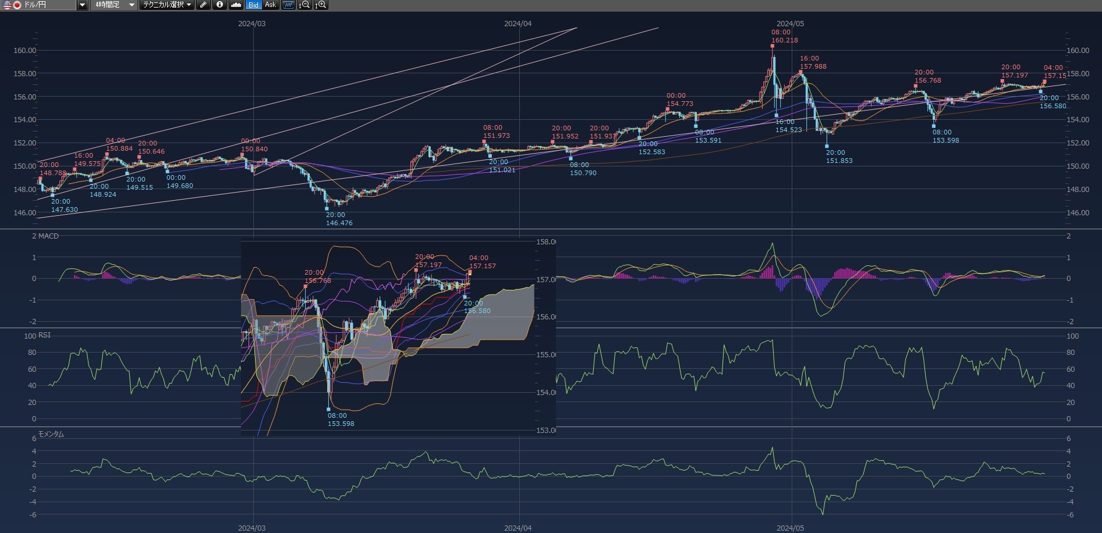Click the 2024/04 date label at top
The image size is (1102, 533).
point(518,24)
